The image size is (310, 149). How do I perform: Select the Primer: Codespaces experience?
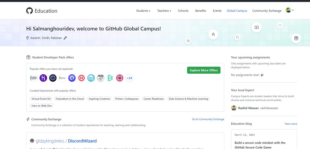tap(127, 99)
